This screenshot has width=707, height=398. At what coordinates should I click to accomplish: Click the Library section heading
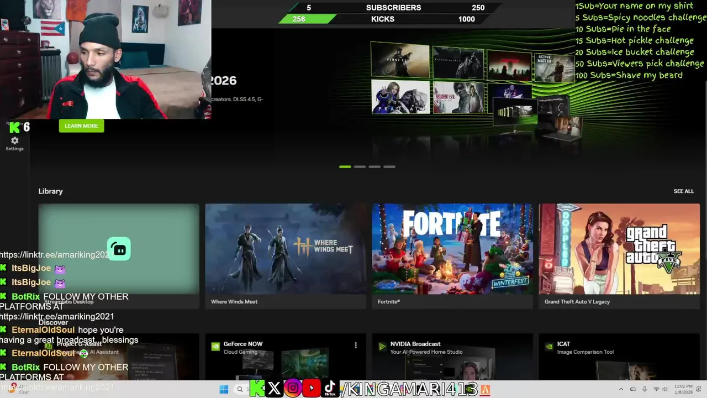click(x=50, y=191)
